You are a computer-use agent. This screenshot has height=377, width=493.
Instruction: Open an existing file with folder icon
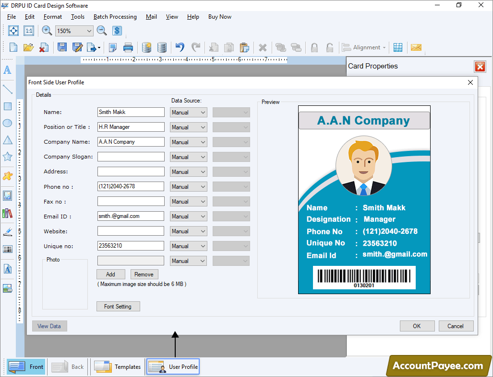tap(28, 47)
